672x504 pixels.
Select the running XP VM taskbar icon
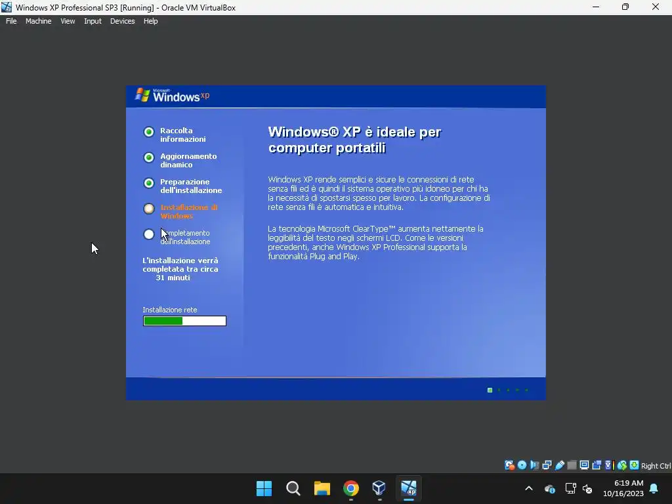coord(408,488)
